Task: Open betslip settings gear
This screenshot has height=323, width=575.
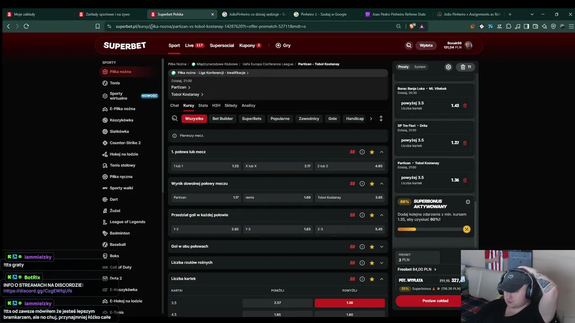Action: 448,67
